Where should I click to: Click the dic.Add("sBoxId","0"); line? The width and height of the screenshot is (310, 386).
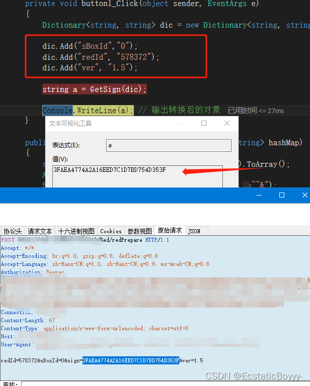point(90,46)
